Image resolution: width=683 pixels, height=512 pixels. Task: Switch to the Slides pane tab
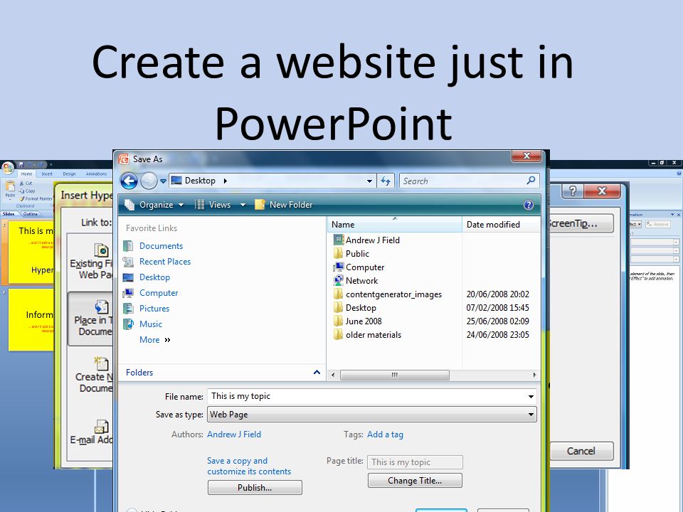click(9, 214)
